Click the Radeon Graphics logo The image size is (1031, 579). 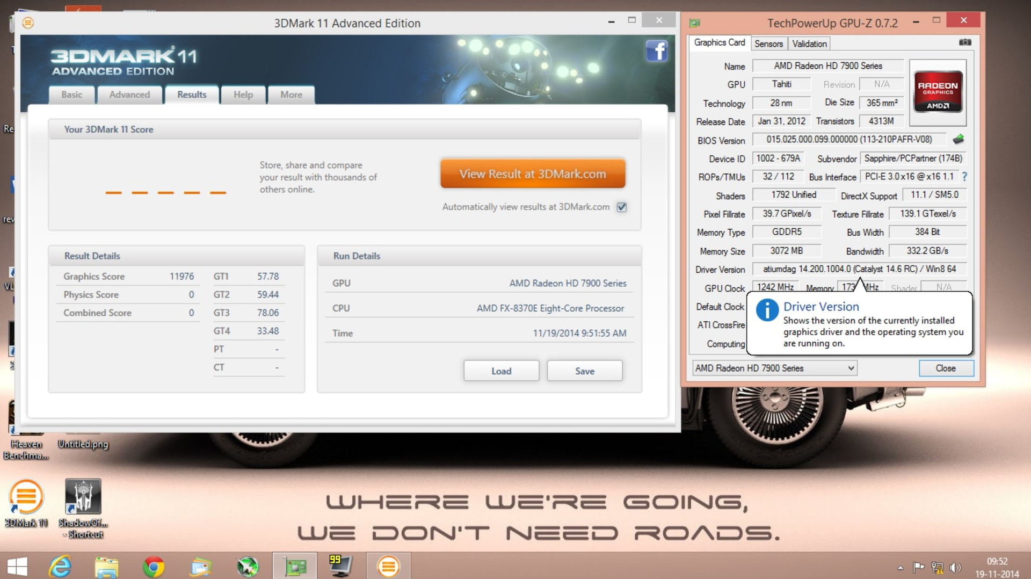(938, 92)
